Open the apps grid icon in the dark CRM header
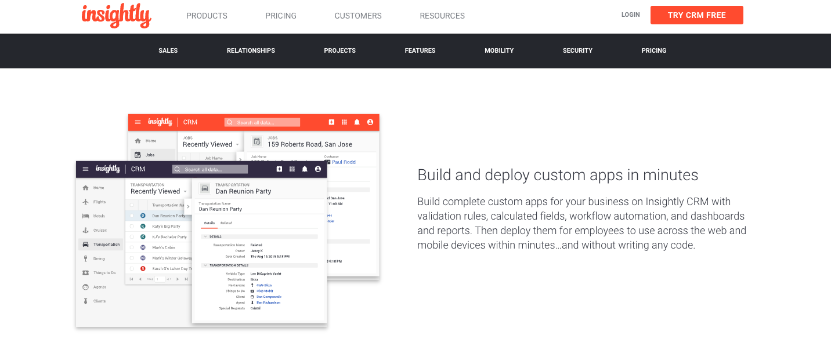The image size is (831, 350). coord(292,169)
